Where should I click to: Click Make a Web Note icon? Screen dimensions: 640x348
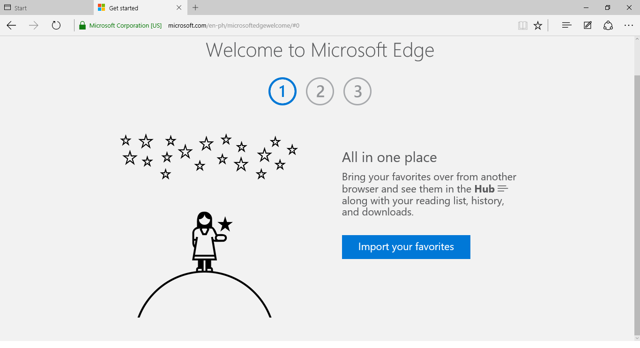click(x=588, y=26)
